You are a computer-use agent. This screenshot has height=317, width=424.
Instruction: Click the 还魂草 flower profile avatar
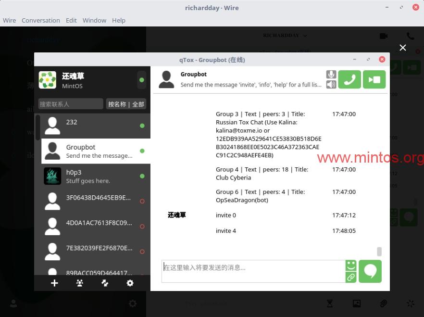click(47, 80)
